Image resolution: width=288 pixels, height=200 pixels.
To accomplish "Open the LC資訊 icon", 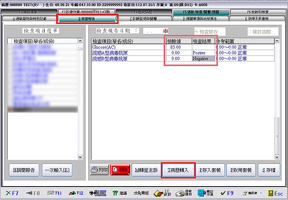I will [x=167, y=192].
